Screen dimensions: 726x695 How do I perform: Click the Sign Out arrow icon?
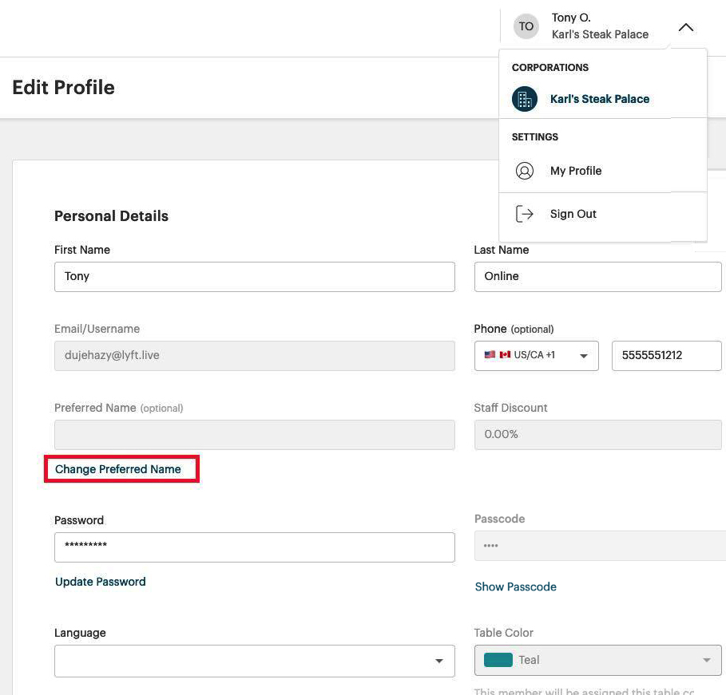pyautogui.click(x=525, y=213)
